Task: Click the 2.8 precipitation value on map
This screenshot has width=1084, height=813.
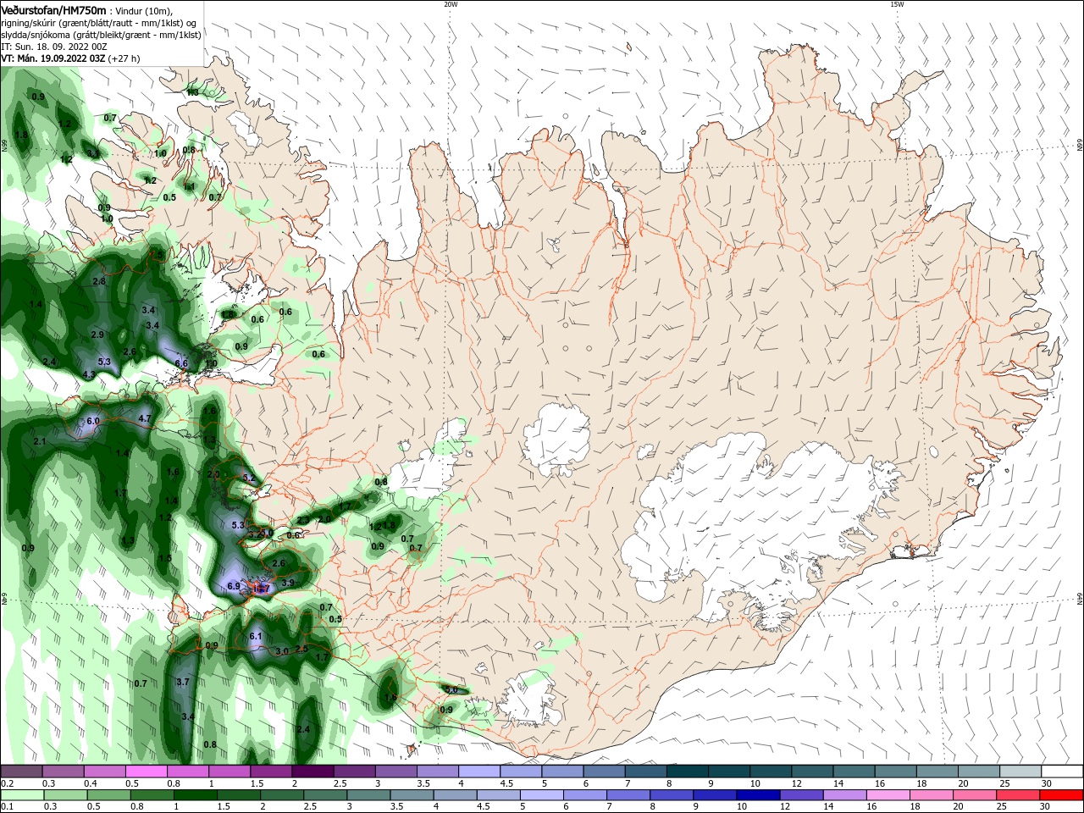Action: click(x=98, y=281)
